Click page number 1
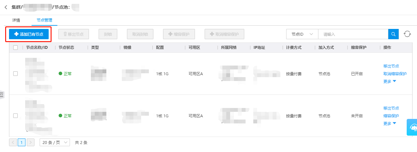The width and height of the screenshot is (417, 152). (x=22, y=142)
